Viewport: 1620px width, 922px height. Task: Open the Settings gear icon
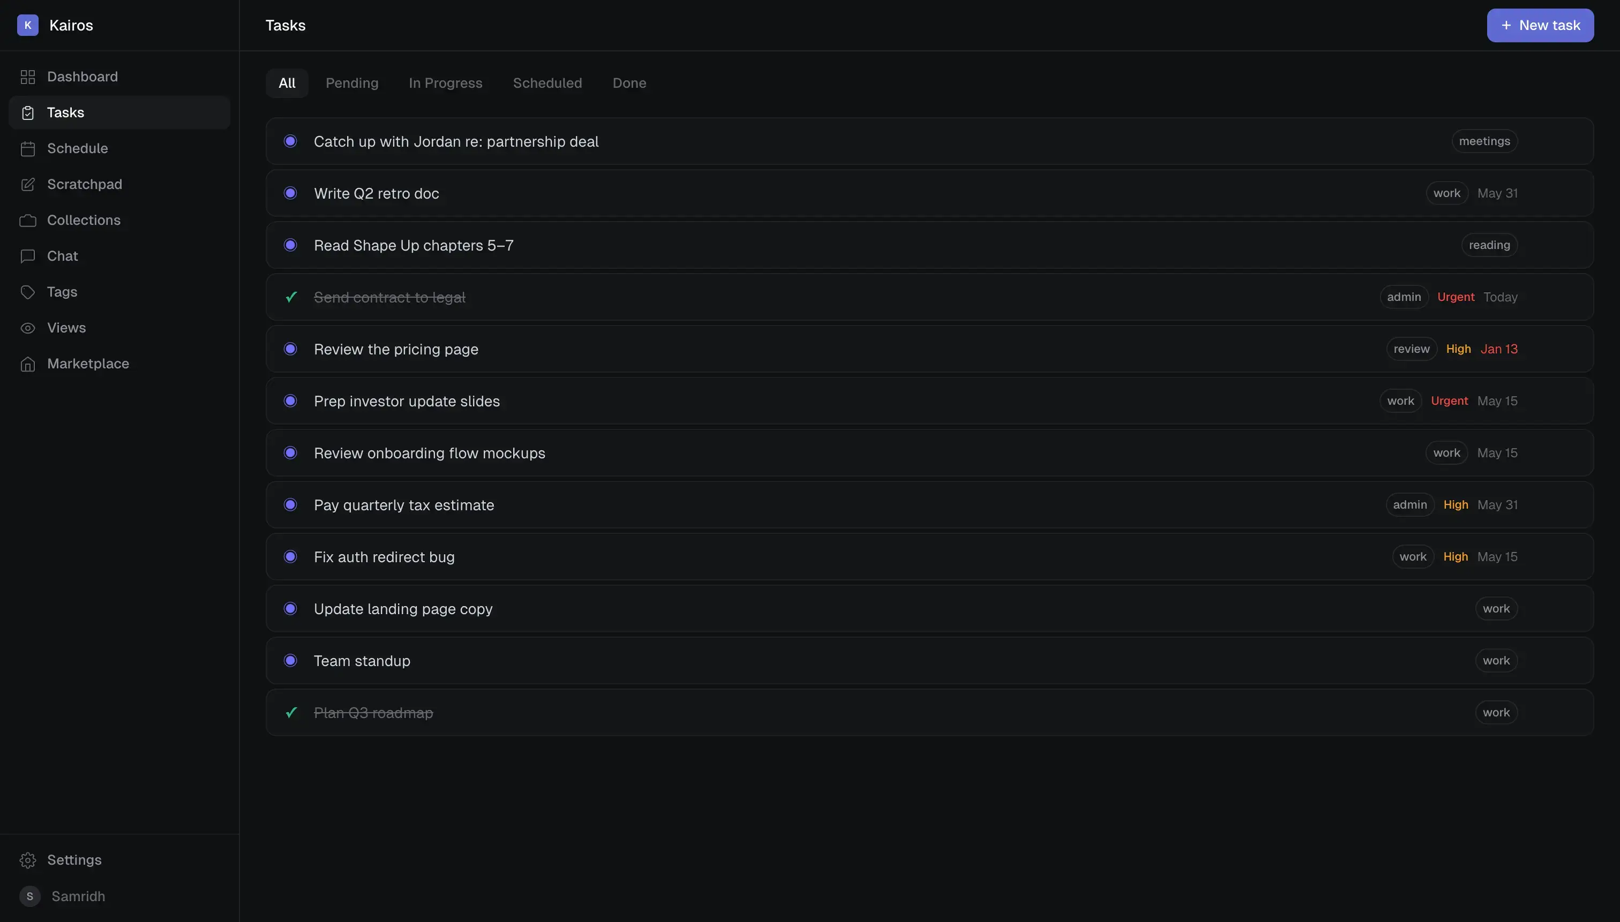27,860
